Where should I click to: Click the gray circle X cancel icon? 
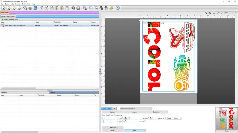click(78, 8)
